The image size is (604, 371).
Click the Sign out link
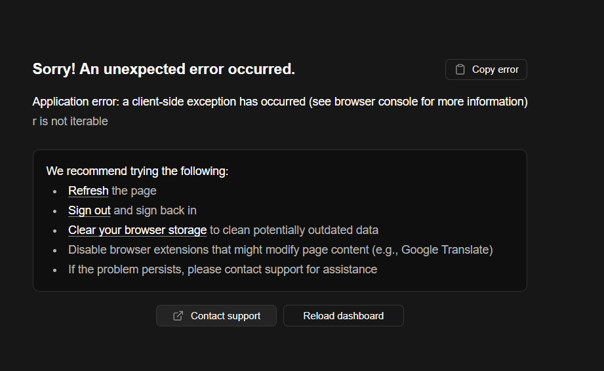click(89, 210)
